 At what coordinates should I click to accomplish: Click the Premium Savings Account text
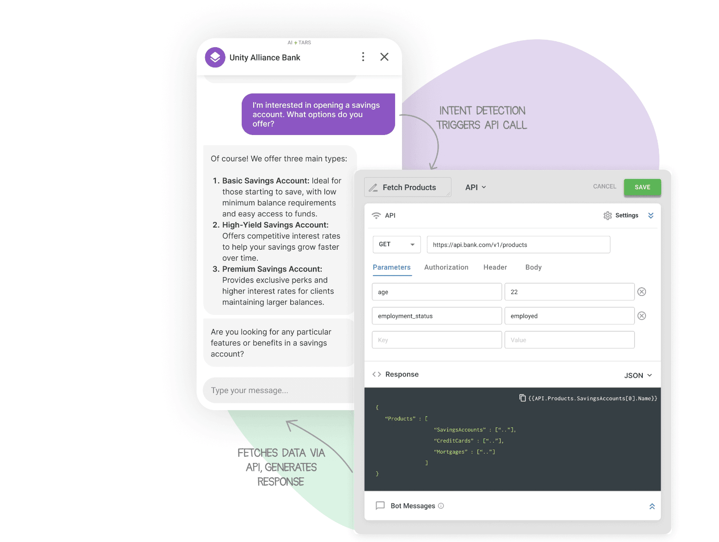coord(272,269)
